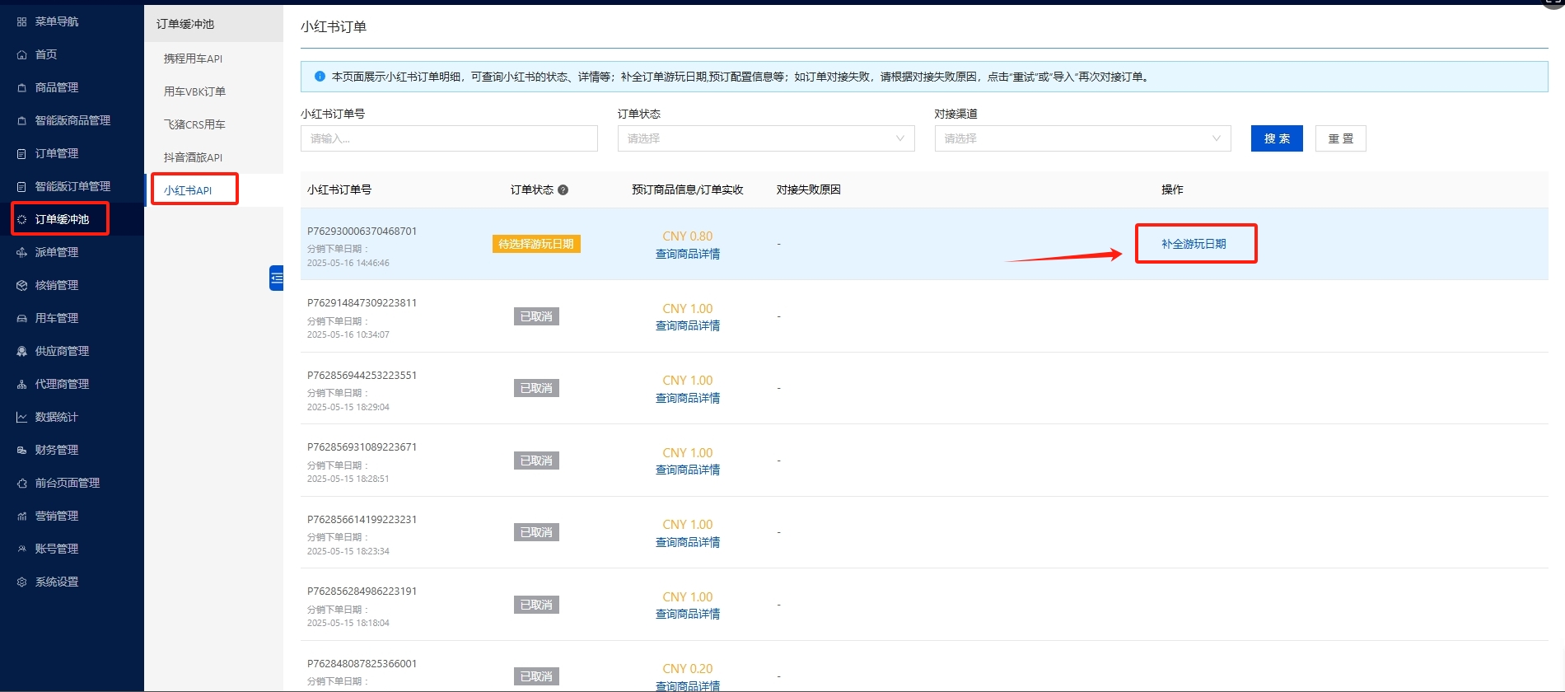
Task: Open 查询商品详情 for order P762914847309223811
Action: point(688,325)
